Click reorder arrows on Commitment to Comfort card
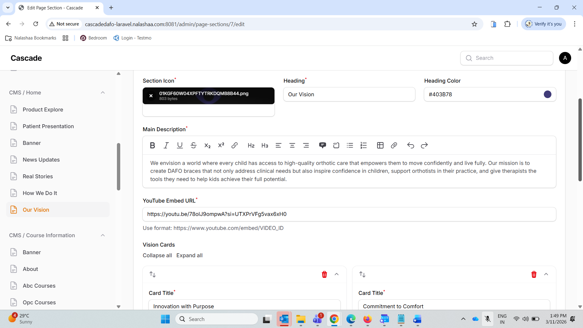The width and height of the screenshot is (583, 328). pyautogui.click(x=362, y=275)
